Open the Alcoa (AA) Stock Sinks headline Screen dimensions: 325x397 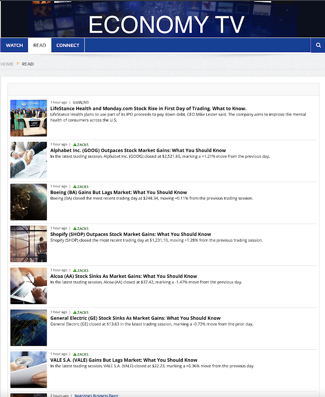pos(123,276)
